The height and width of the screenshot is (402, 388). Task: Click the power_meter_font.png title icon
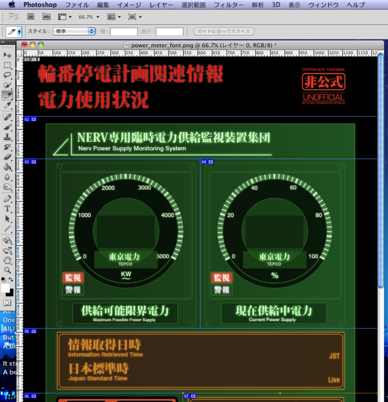126,45
